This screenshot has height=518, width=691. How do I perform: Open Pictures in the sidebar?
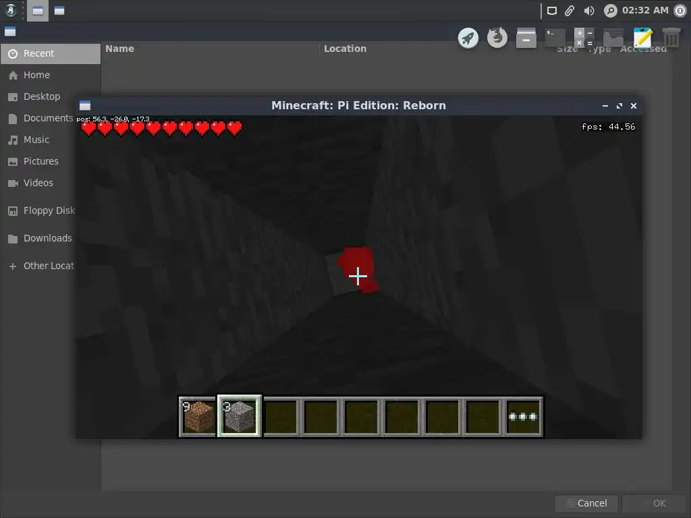[x=38, y=161]
